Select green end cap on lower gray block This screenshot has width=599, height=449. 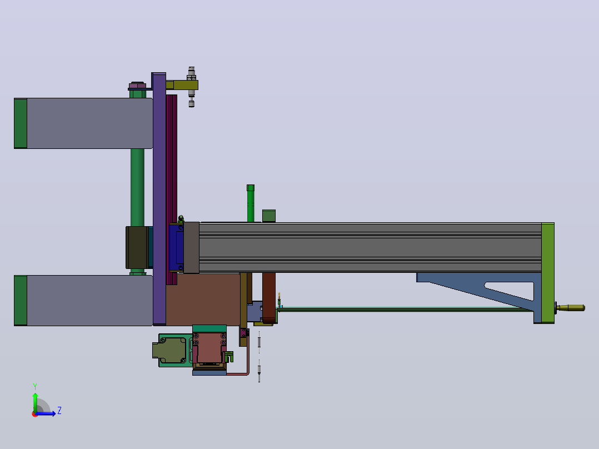[x=21, y=301]
